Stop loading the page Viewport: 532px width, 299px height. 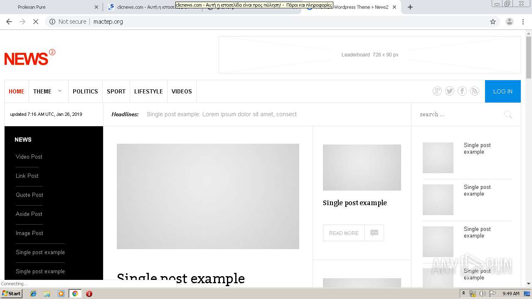pyautogui.click(x=36, y=22)
